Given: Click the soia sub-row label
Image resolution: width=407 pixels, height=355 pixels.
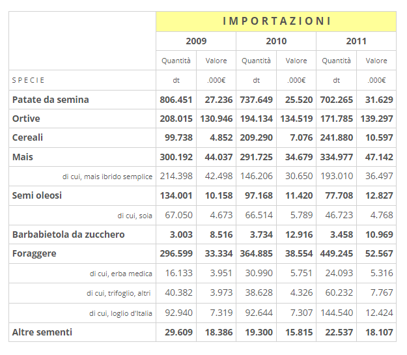Looking at the screenshot, I should (x=135, y=216).
